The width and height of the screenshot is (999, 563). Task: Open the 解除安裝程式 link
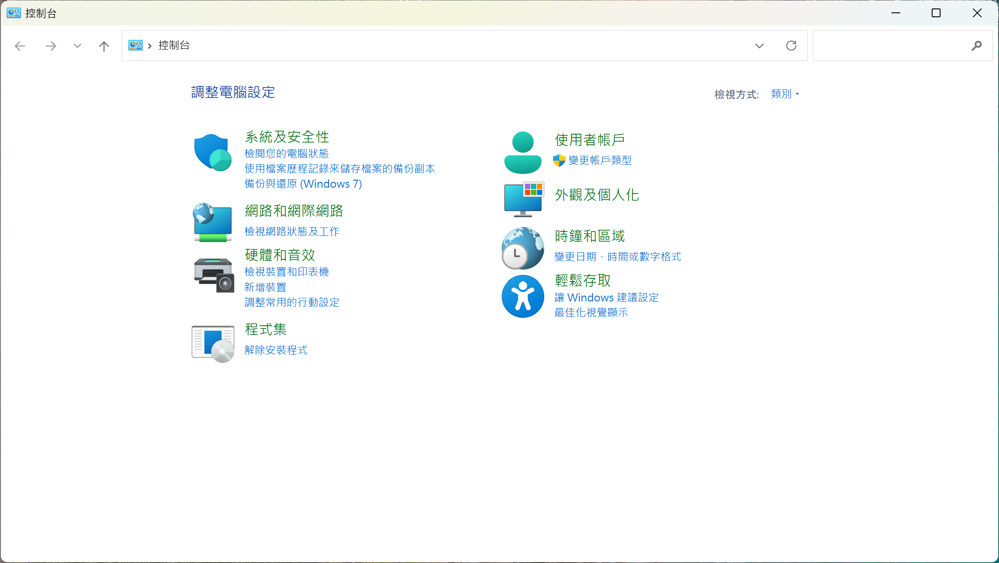[276, 350]
